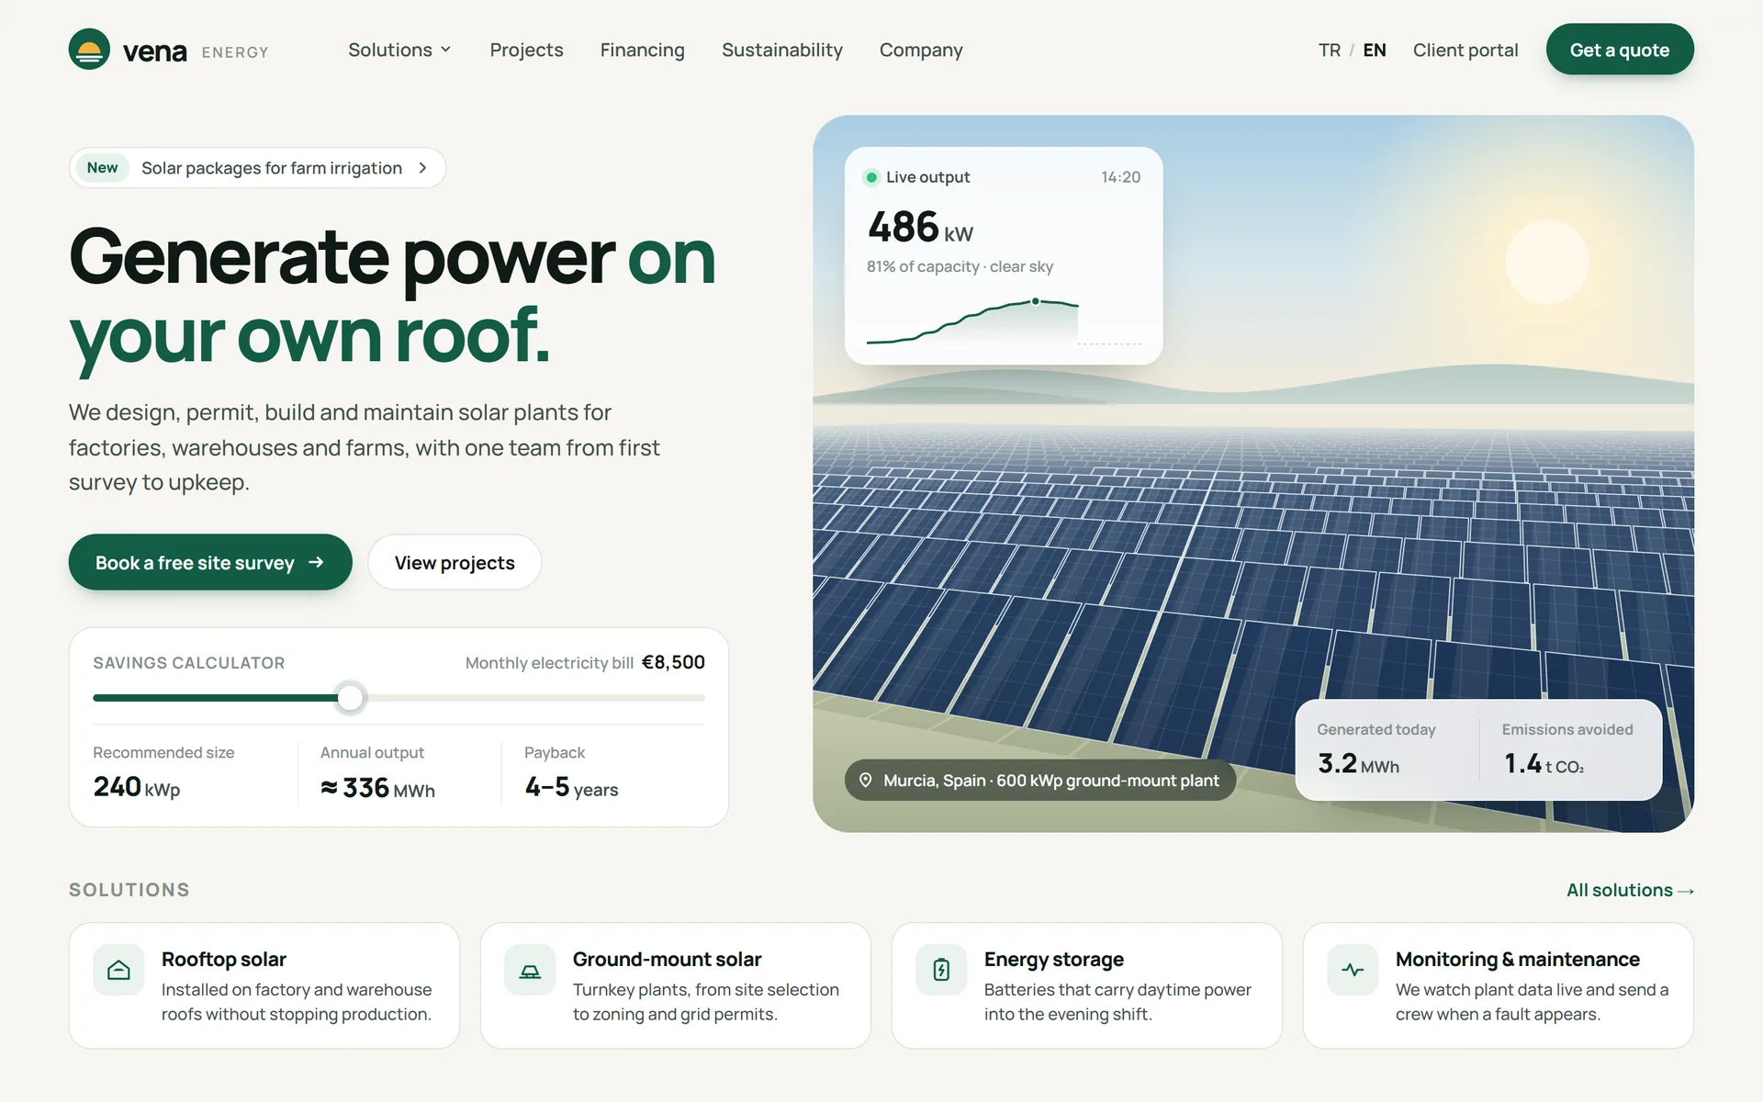Go to the Sustainability page

click(x=782, y=50)
